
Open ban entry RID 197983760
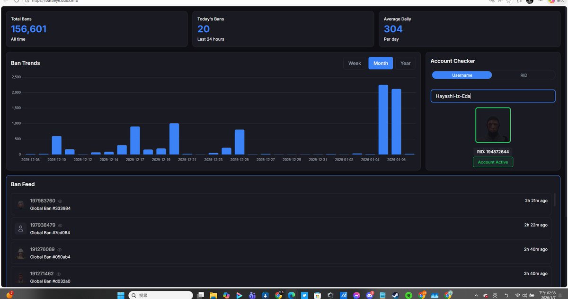281,204
